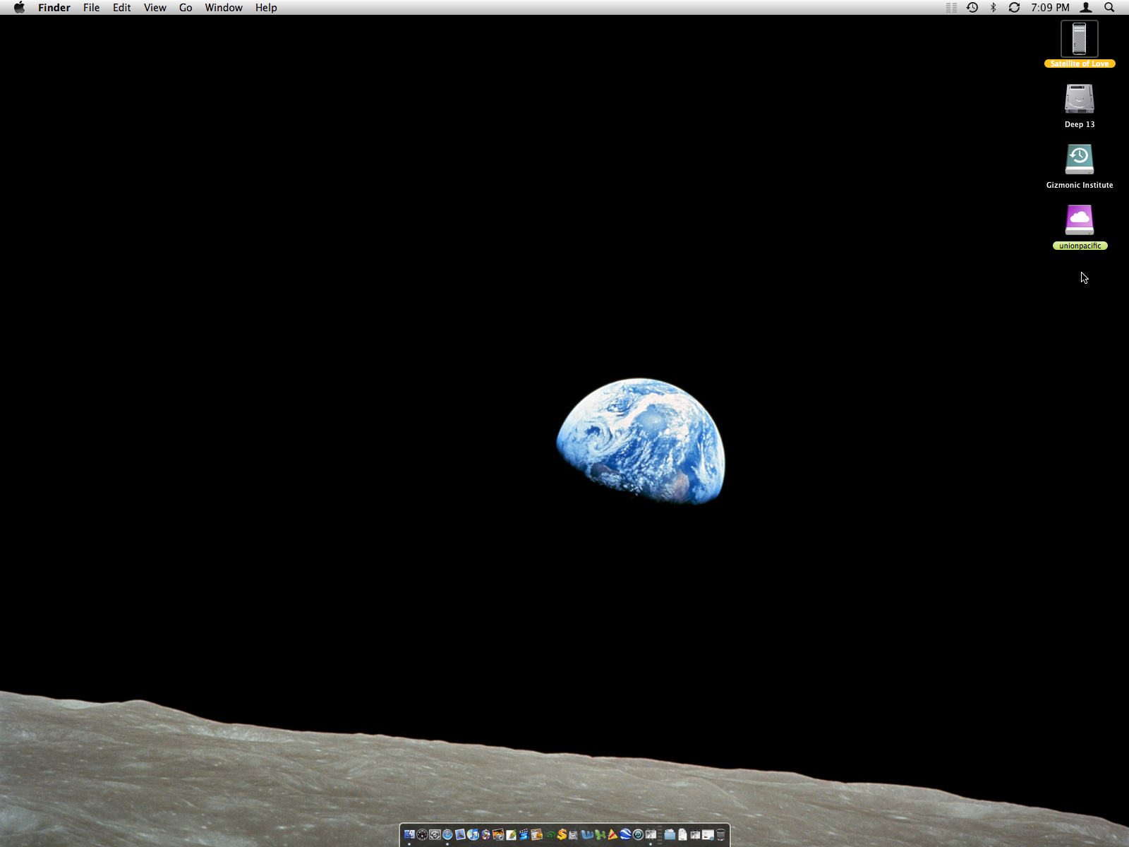Open the blue folder stack in Dock

pyautogui.click(x=670, y=834)
